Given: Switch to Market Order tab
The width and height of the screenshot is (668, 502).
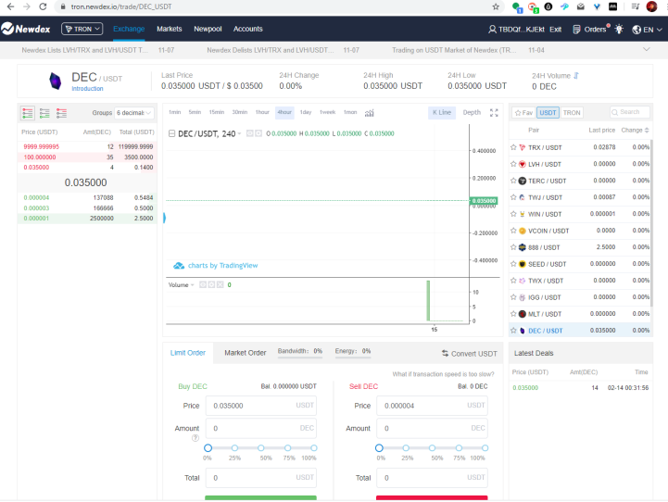Looking at the screenshot, I should pos(245,353).
